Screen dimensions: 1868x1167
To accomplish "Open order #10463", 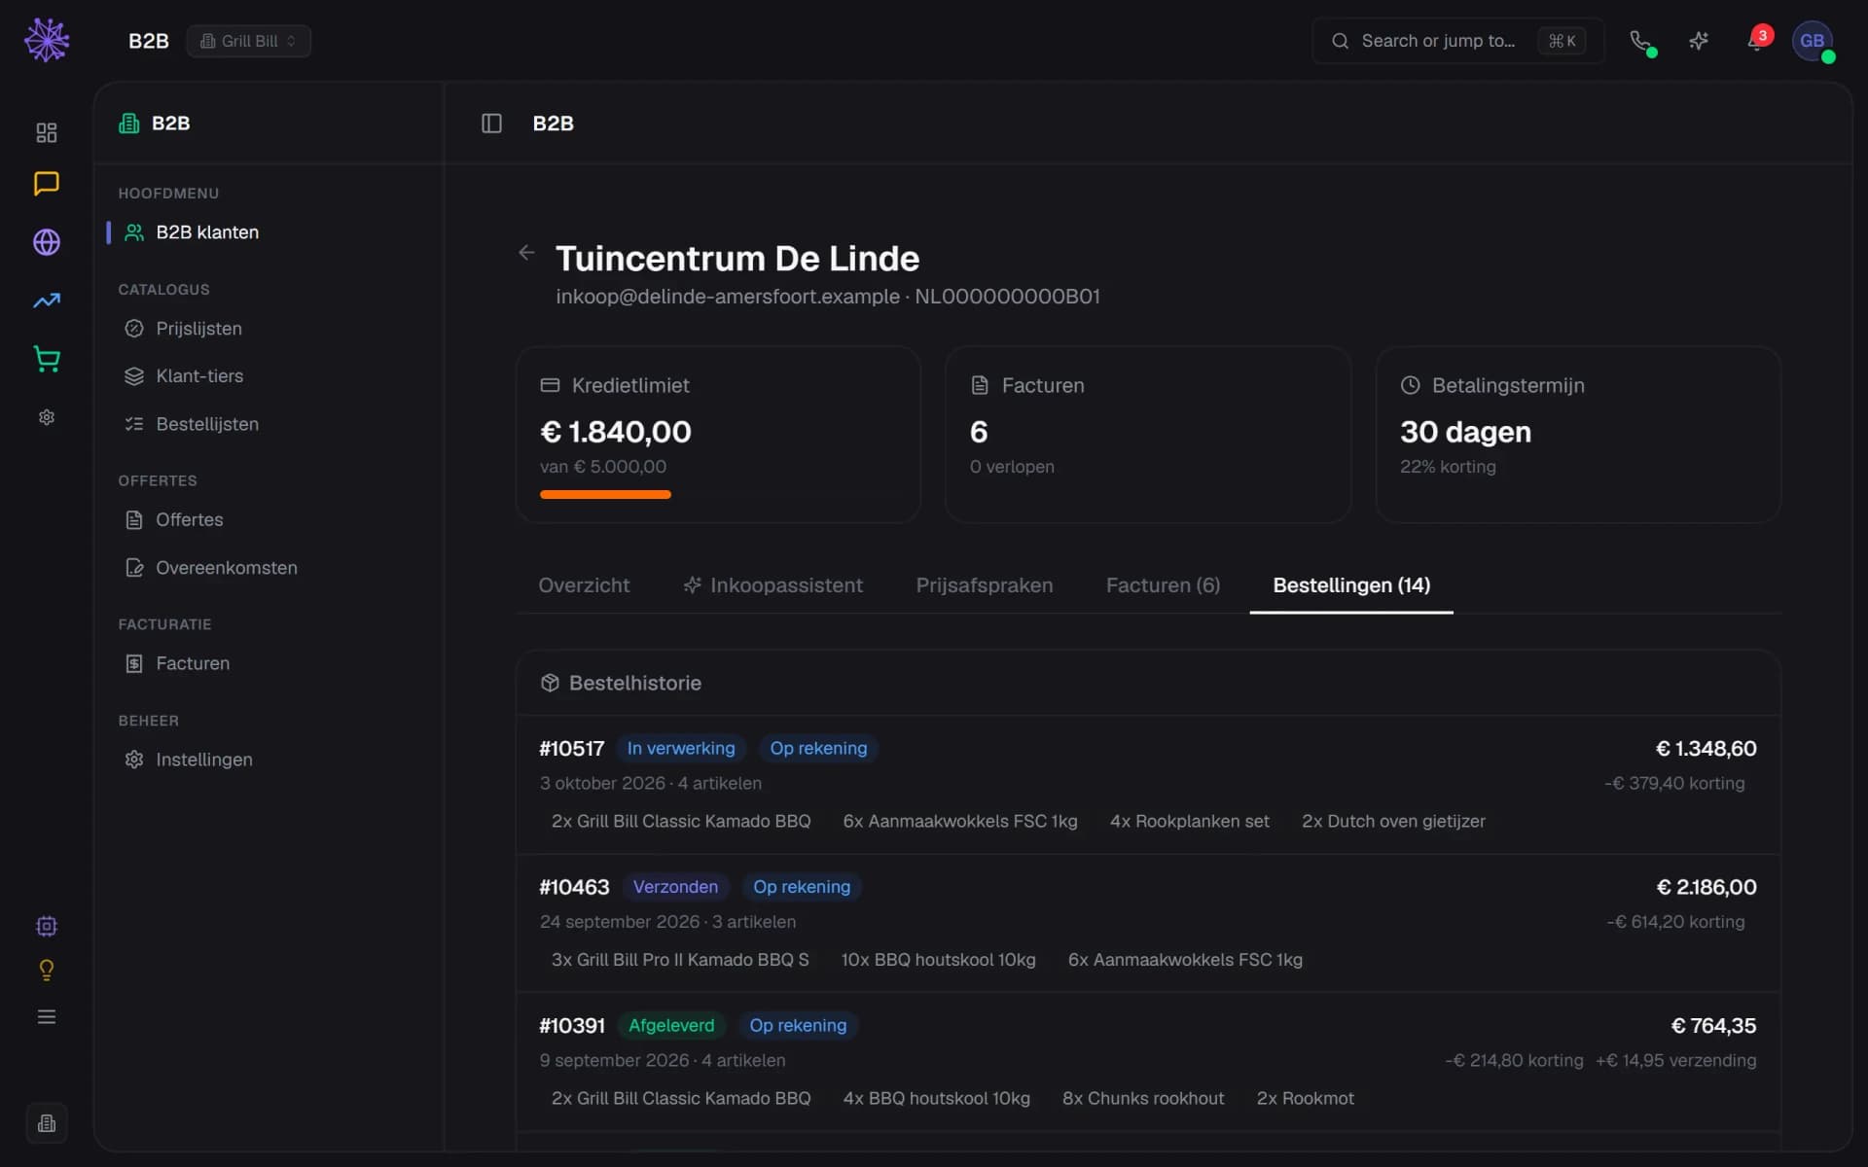I will [1148, 923].
